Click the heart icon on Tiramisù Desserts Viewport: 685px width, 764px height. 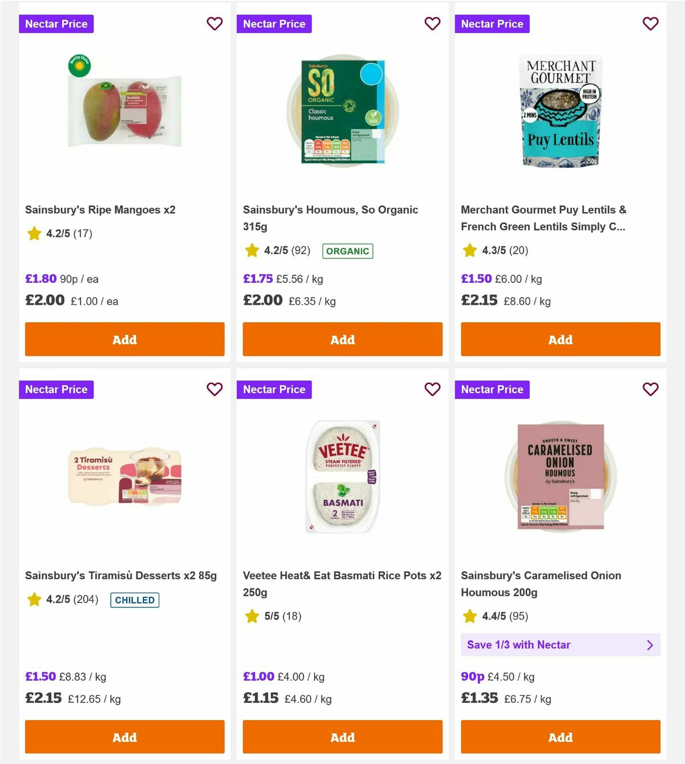(215, 390)
